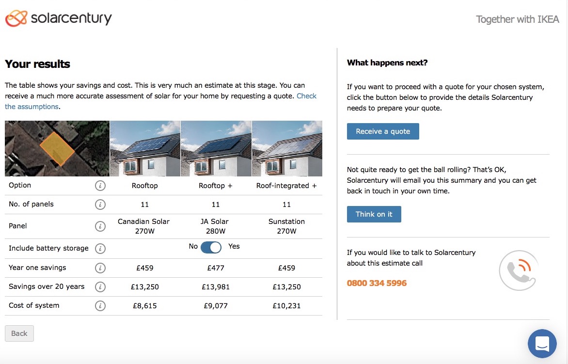Click the Receive a quote button
The width and height of the screenshot is (568, 364).
(x=383, y=131)
